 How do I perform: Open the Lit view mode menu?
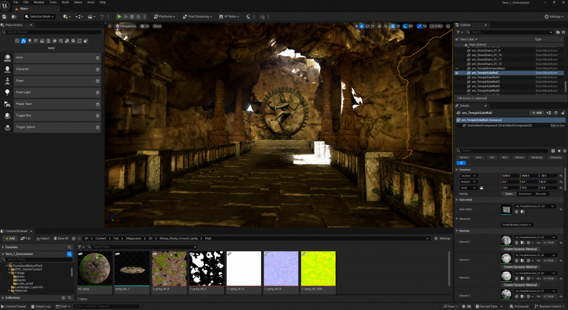click(x=145, y=26)
